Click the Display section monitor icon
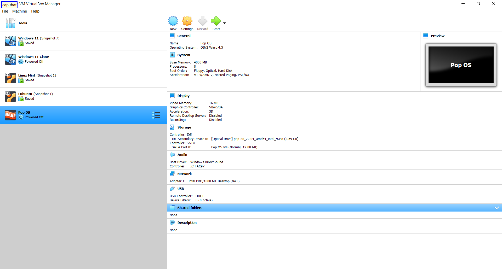The height and width of the screenshot is (269, 502). (172, 96)
